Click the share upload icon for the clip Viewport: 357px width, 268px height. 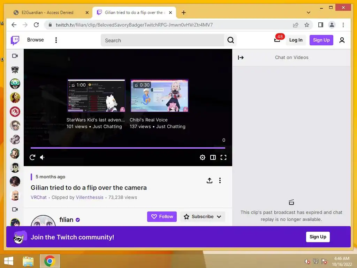tap(210, 180)
